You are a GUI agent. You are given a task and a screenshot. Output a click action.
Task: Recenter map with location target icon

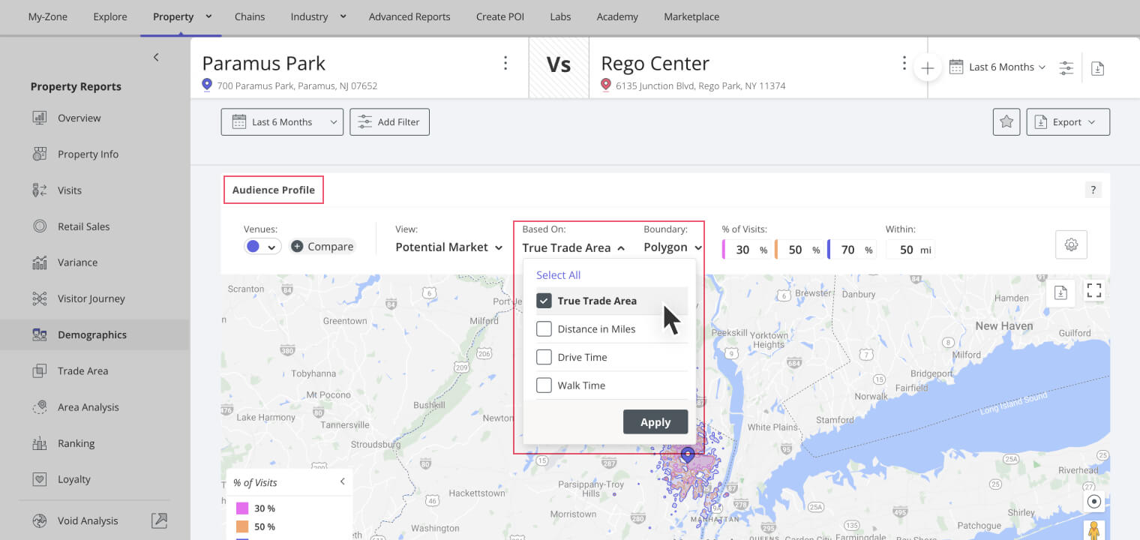(1094, 502)
